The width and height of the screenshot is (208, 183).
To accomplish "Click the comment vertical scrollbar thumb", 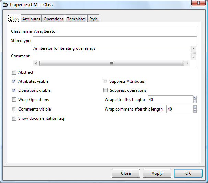I will pyautogui.click(x=193, y=53).
